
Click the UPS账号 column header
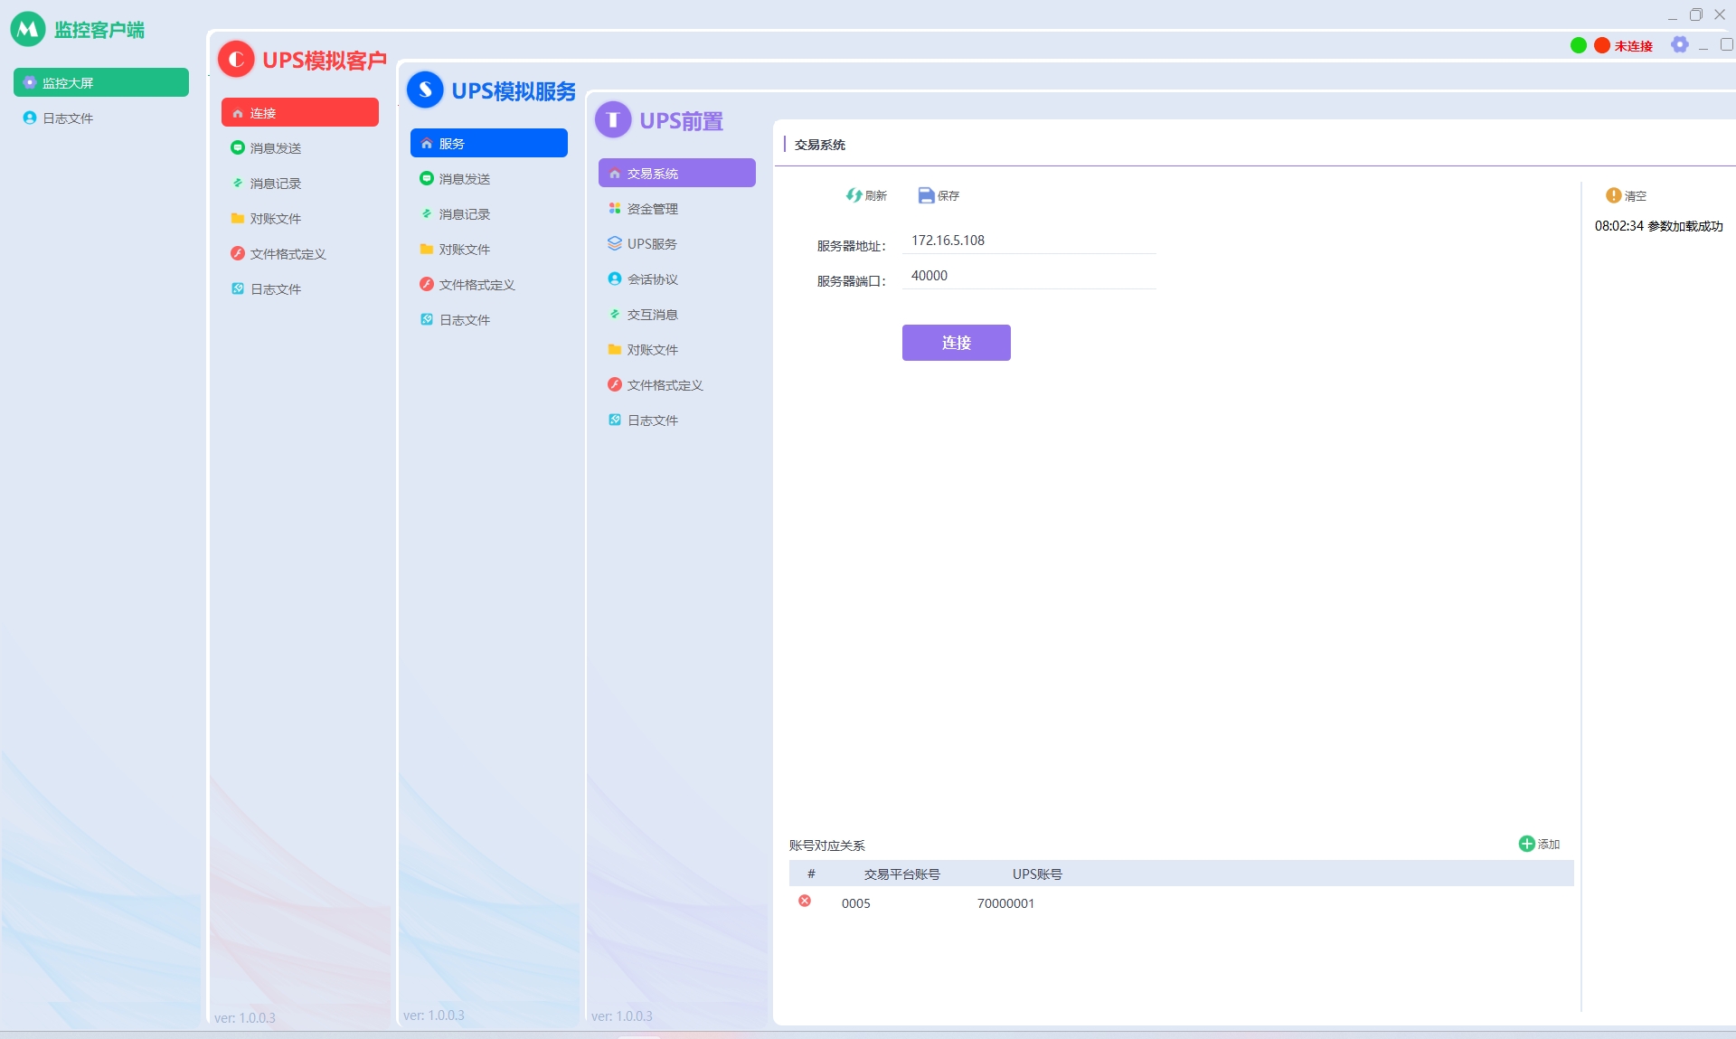tap(1037, 874)
